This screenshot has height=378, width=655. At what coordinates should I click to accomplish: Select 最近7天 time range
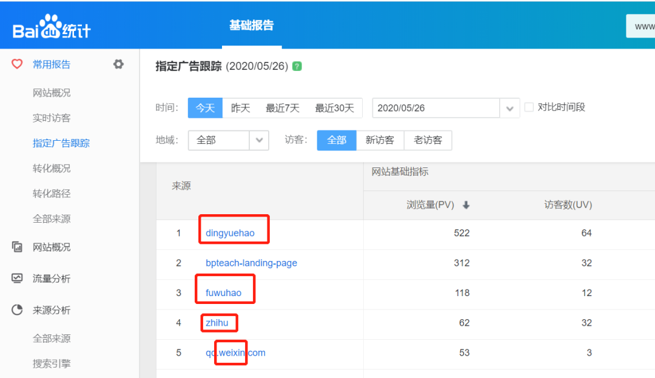(282, 108)
